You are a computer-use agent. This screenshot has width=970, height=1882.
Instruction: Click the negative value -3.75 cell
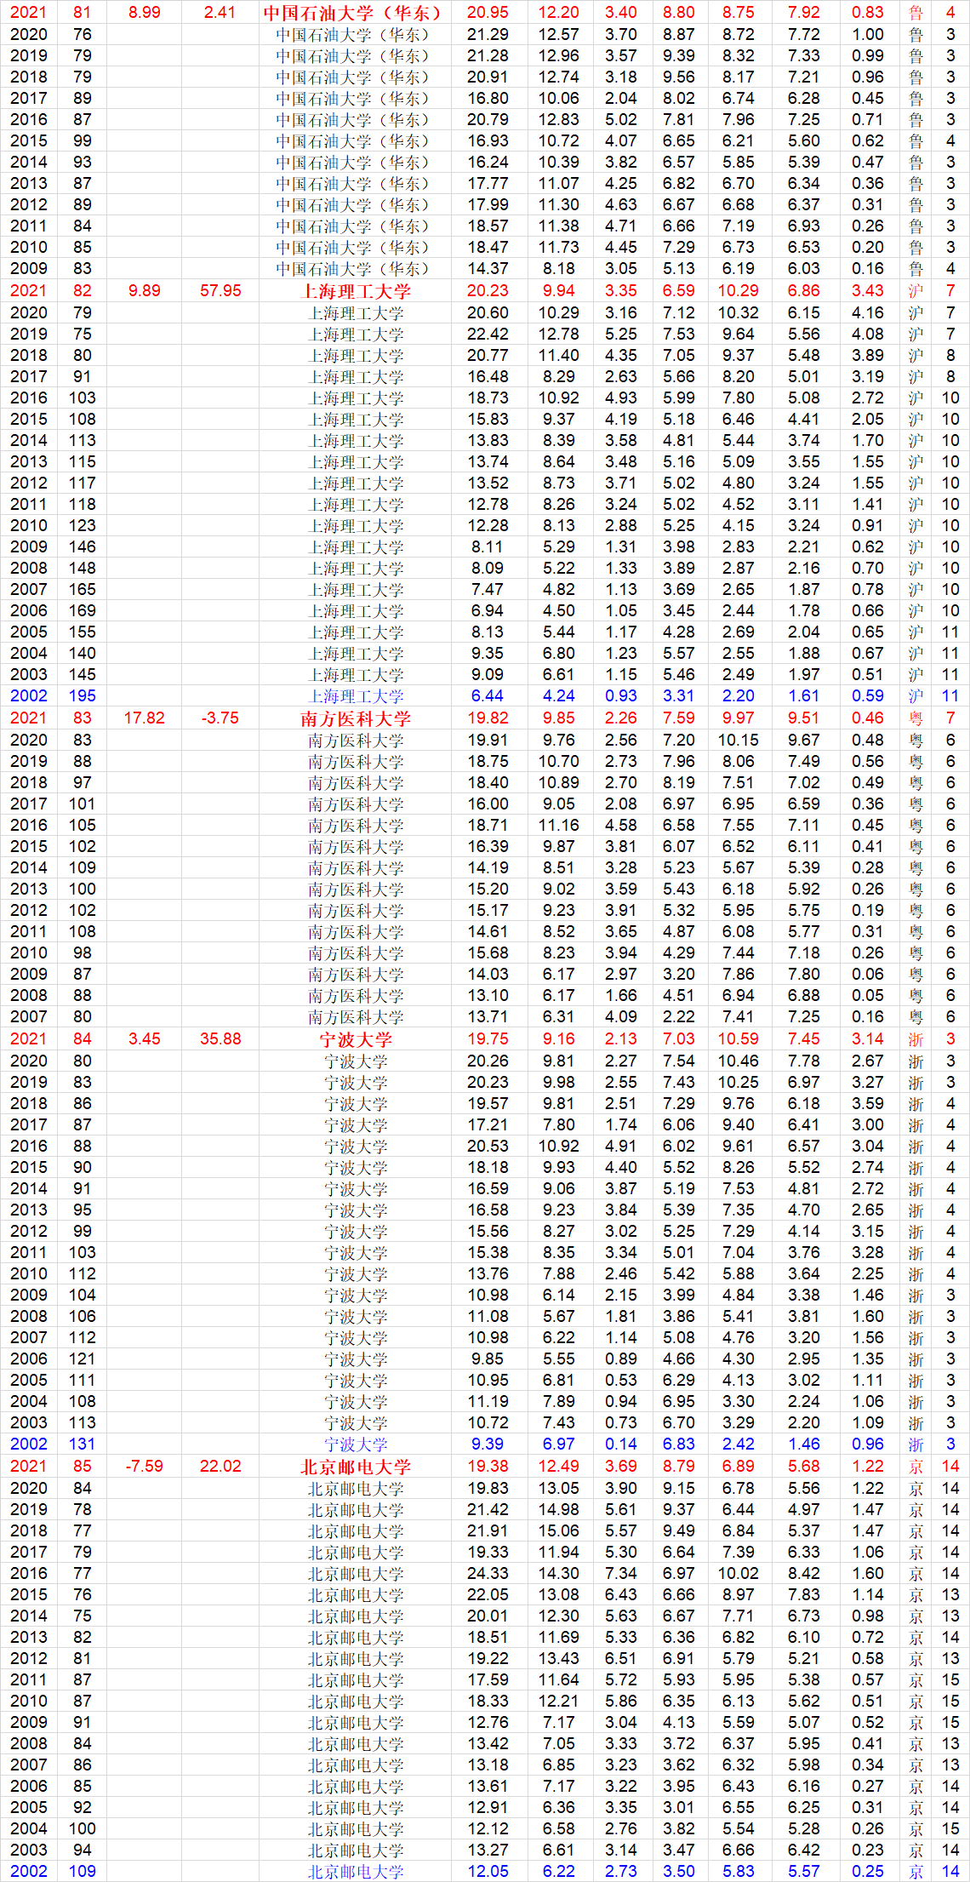[220, 718]
